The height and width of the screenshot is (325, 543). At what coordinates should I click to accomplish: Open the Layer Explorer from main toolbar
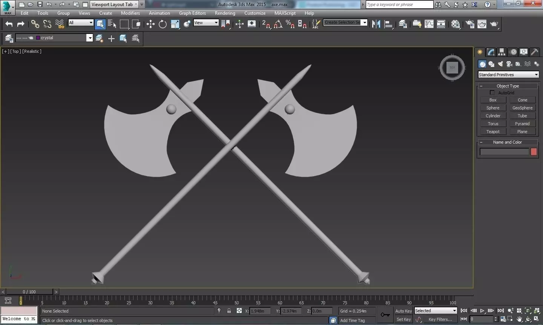click(403, 24)
